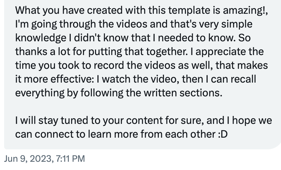Click the Jun 9, 2023, 7:11 PM timestamp

coord(44,159)
